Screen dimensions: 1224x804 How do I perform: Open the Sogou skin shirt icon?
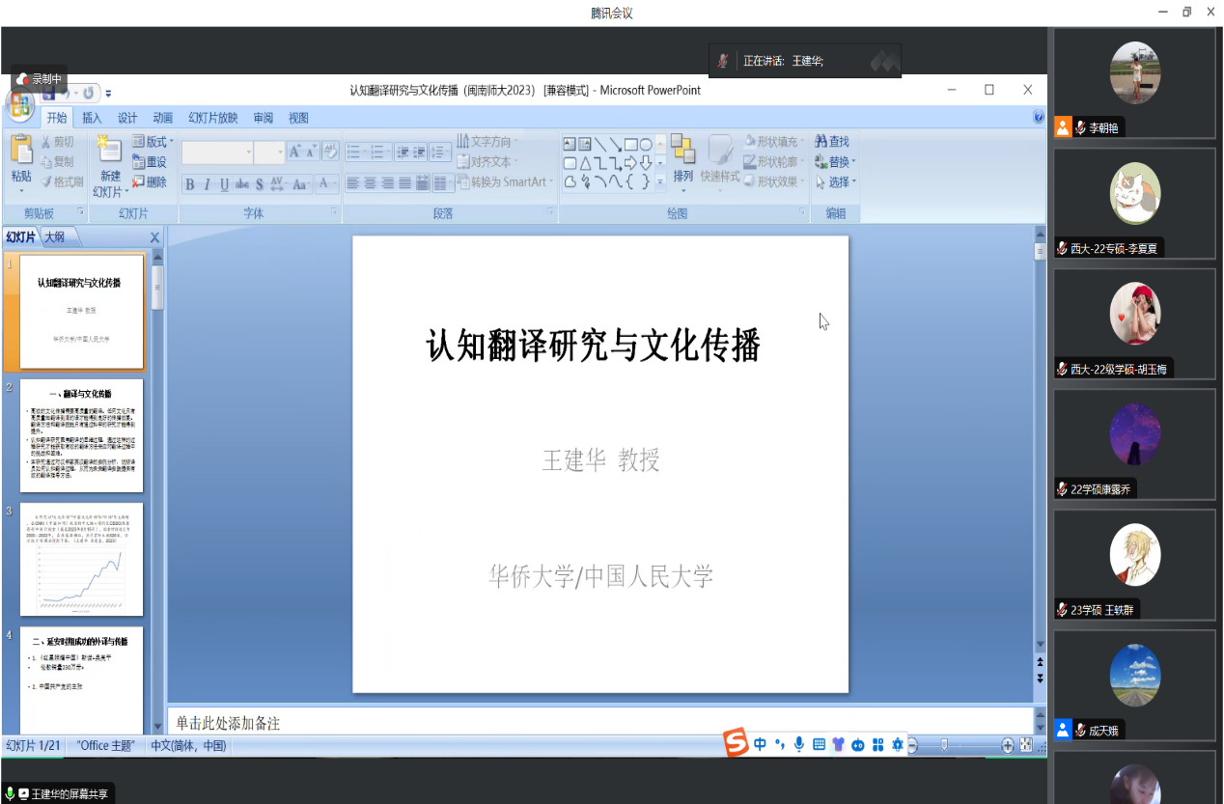[838, 744]
